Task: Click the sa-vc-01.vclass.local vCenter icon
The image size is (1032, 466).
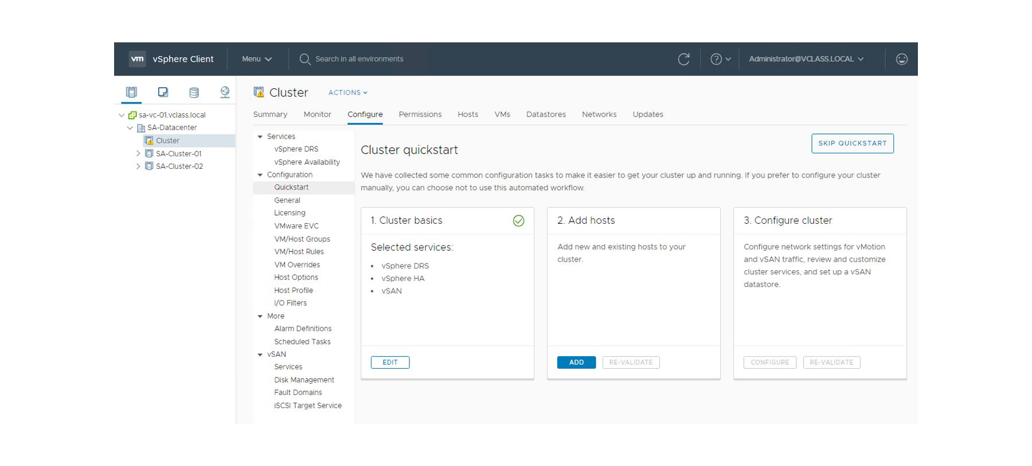Action: 132,115
